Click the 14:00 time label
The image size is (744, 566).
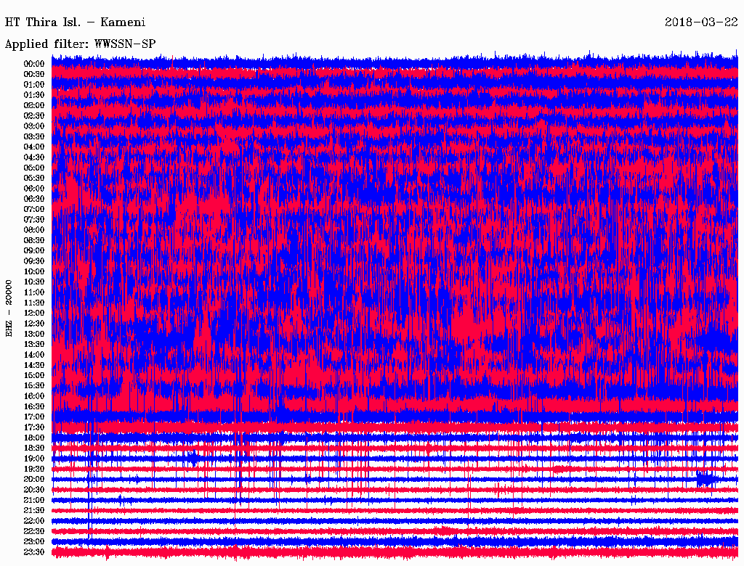point(34,355)
